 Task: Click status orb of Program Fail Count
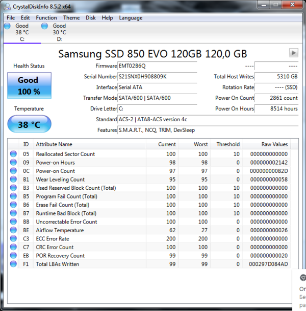[13, 196]
